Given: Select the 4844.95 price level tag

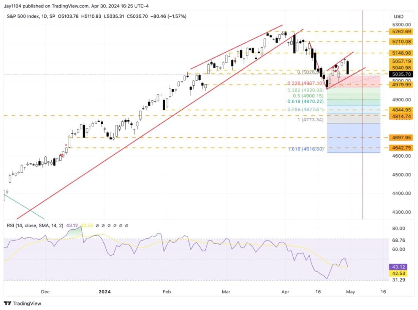Looking at the screenshot, I should coord(401,110).
